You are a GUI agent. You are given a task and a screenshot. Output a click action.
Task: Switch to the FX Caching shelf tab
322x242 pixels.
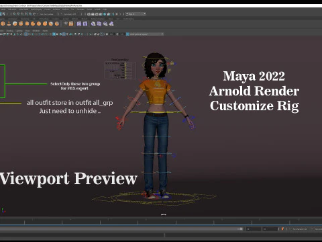44,19
